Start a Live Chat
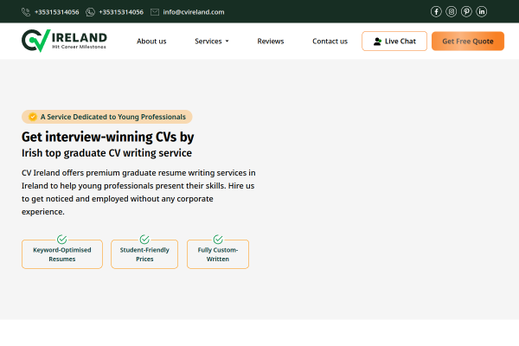The height and width of the screenshot is (346, 519). 394,41
